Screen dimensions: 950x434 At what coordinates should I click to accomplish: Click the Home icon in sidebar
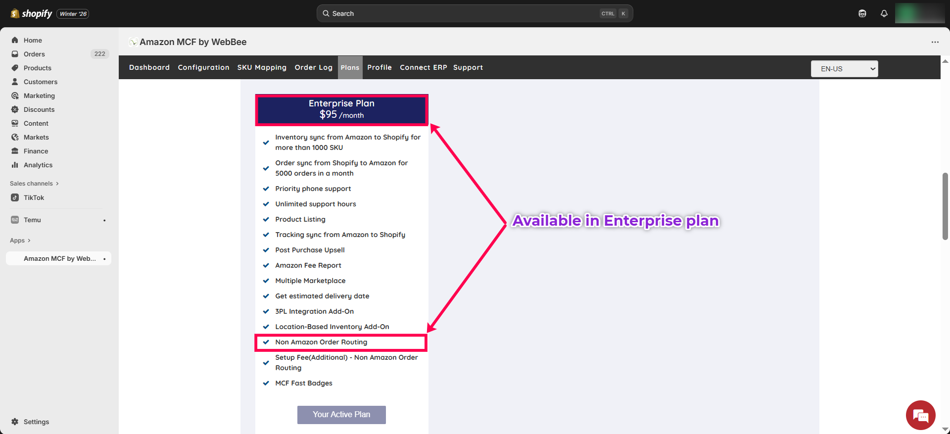tap(15, 40)
